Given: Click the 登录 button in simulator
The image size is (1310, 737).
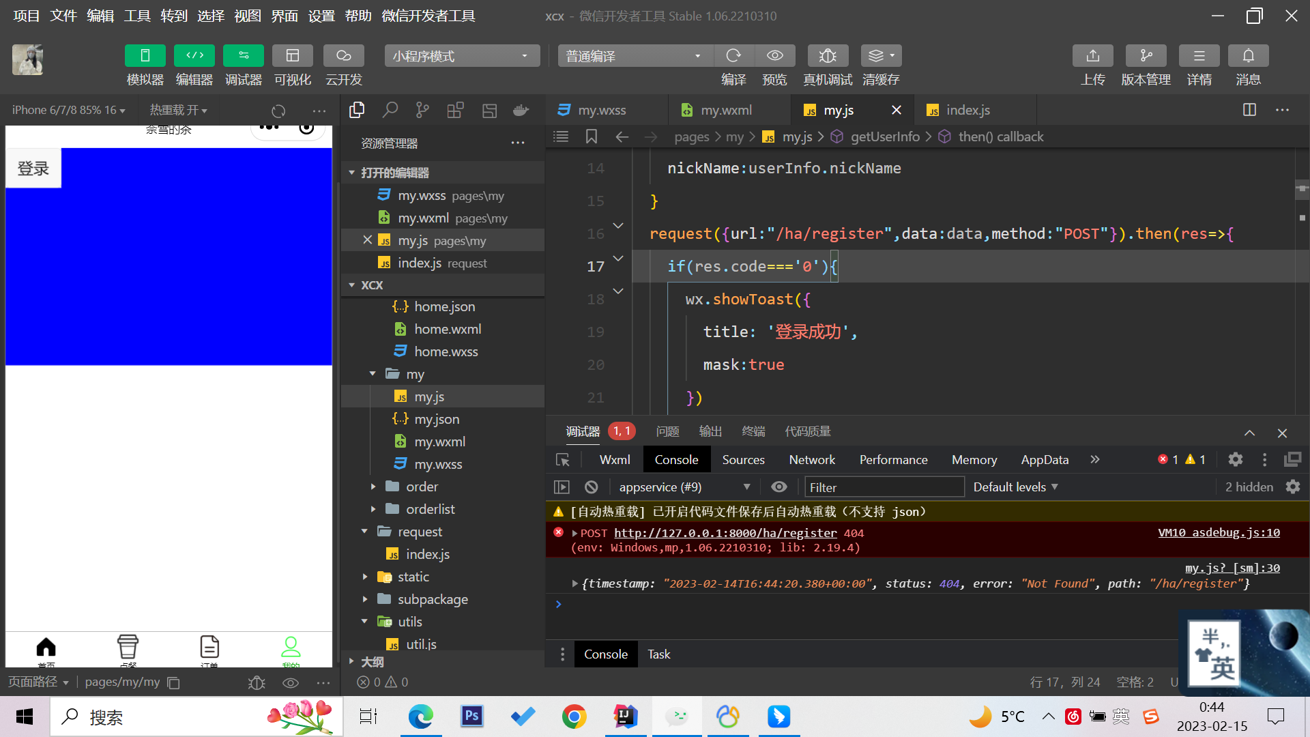Looking at the screenshot, I should coord(33,168).
